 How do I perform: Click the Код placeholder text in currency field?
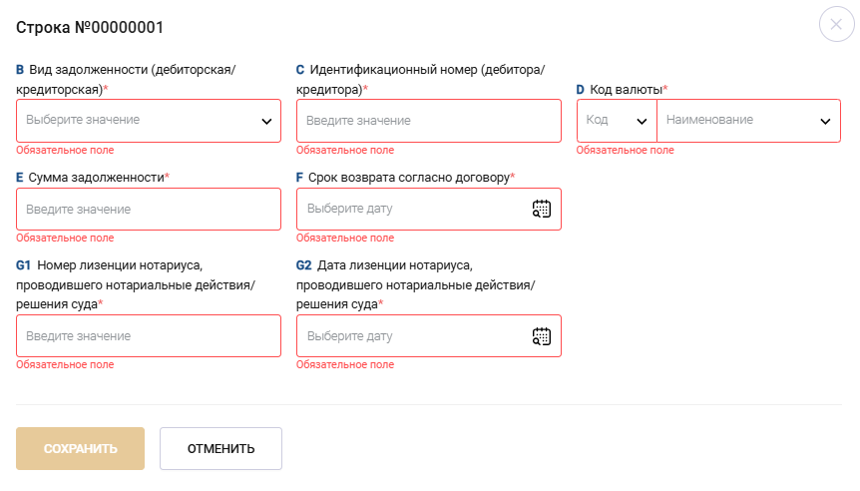pos(598,120)
